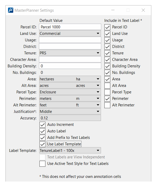Image resolution: width=156 pixels, height=187 pixels.
Task: Toggle District include-in-label checkbox
Action: click(x=107, y=47)
